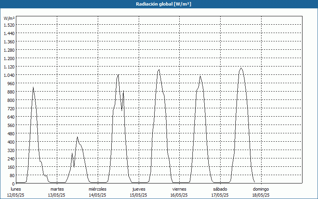Click the 'miércoles' day label
Viewport: 318px width, 199px height.
tap(97, 189)
